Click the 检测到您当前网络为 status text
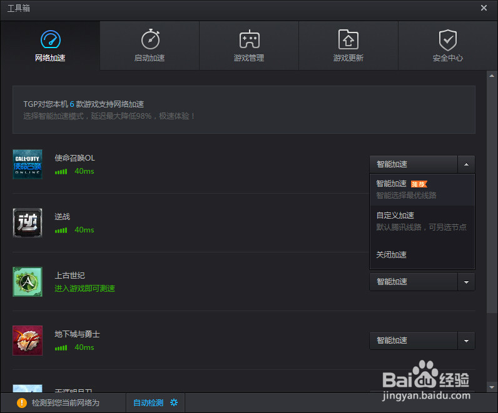 click(x=66, y=403)
